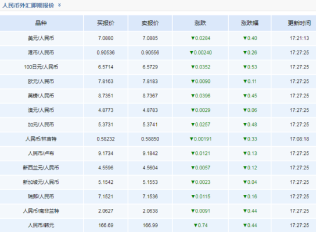Select the 人民币/林吉特 row label
The height and width of the screenshot is (232, 316).
point(41,139)
